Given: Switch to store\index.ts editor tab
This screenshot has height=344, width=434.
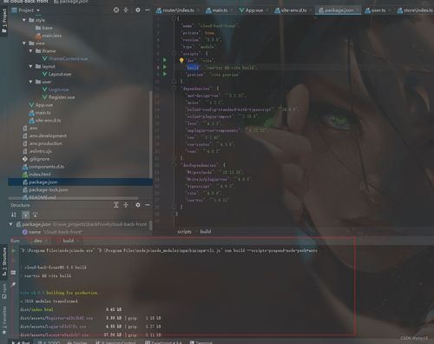Looking at the screenshot, I should coord(415,10).
